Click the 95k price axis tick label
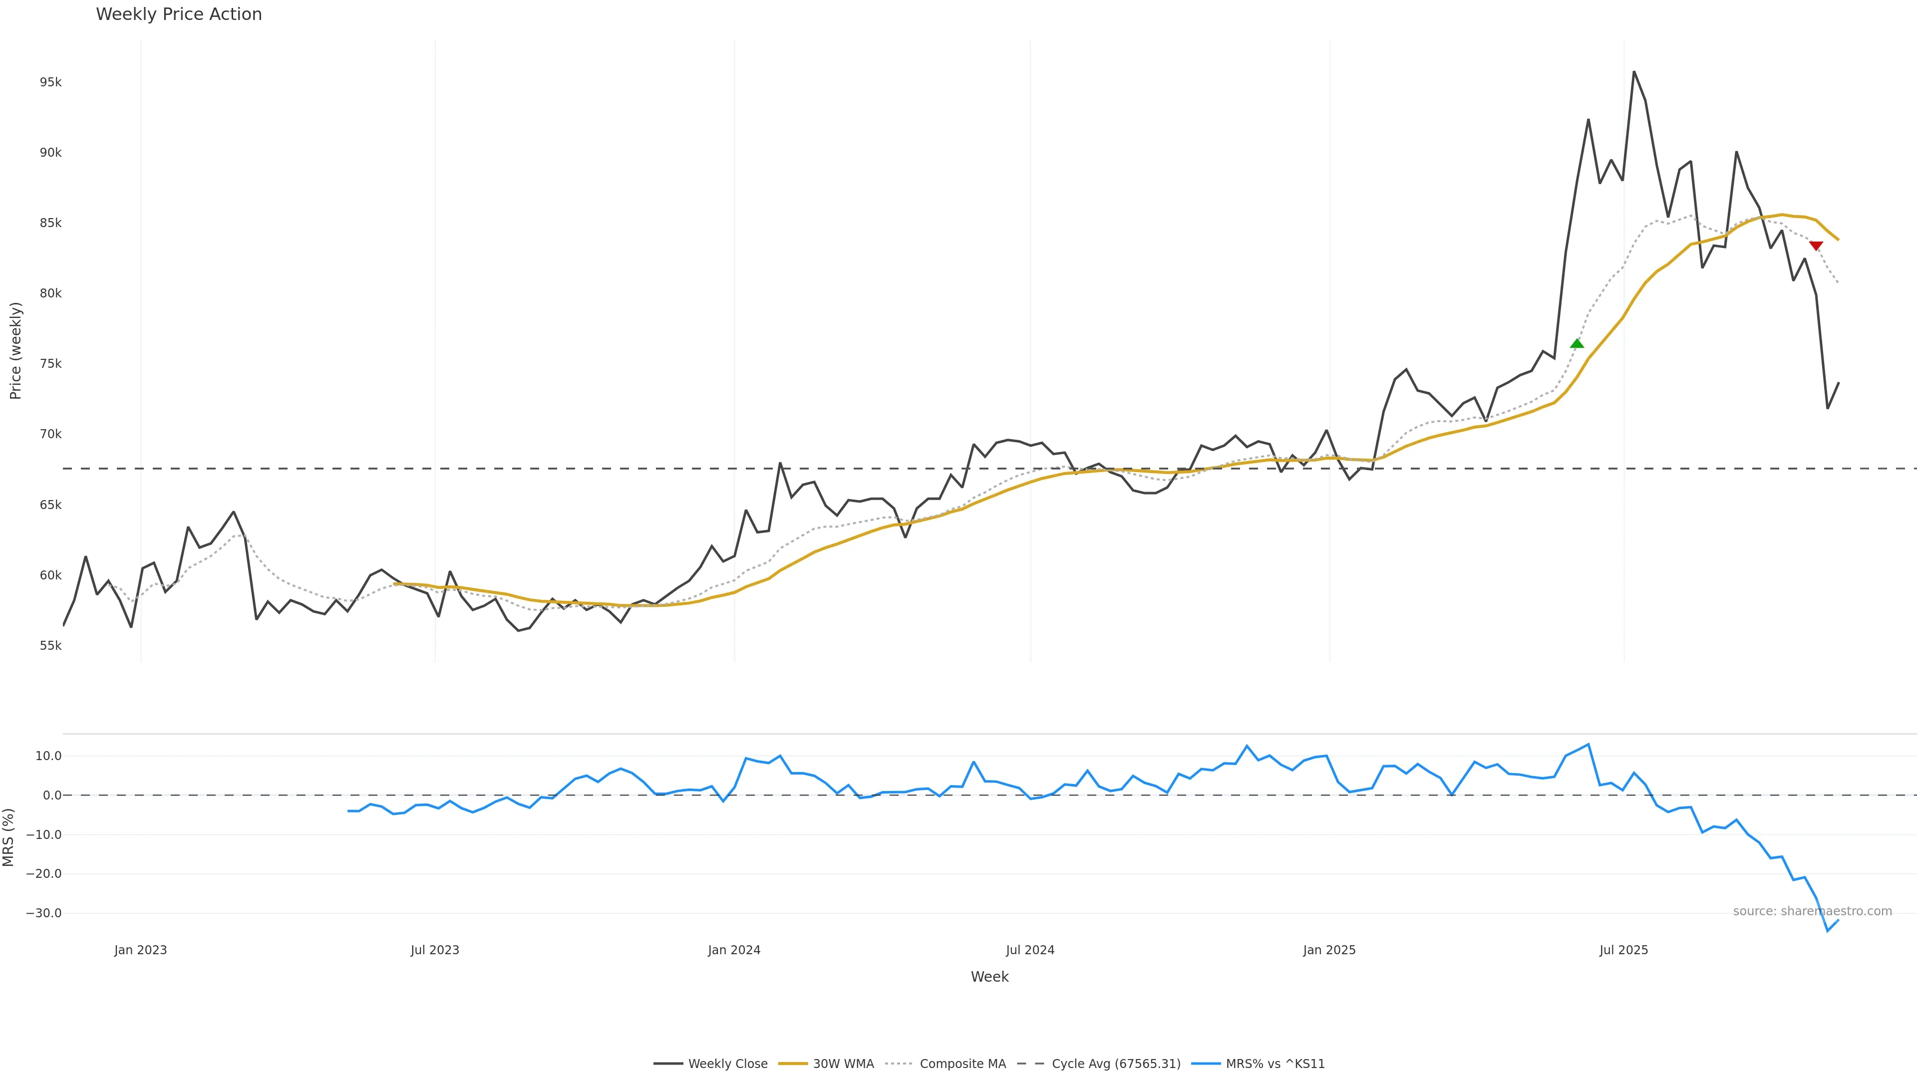 pos(50,82)
